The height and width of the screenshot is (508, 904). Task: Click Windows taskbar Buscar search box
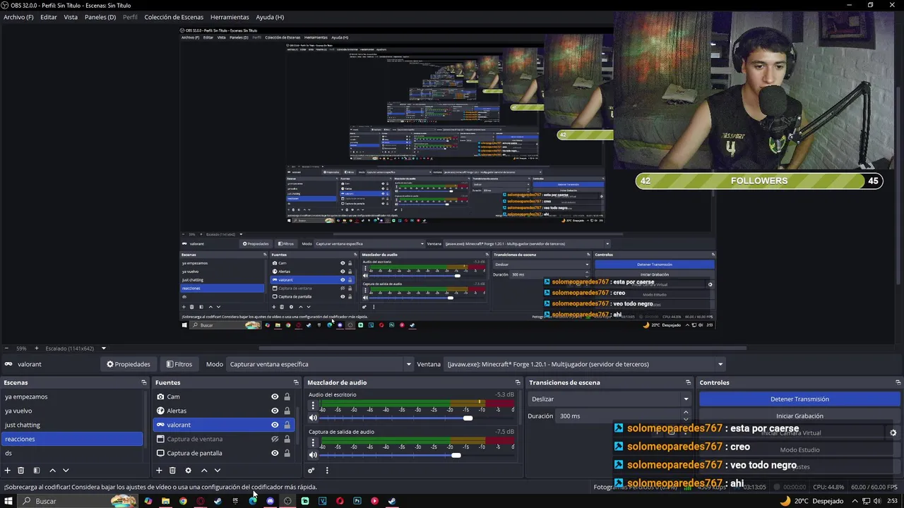78,501
